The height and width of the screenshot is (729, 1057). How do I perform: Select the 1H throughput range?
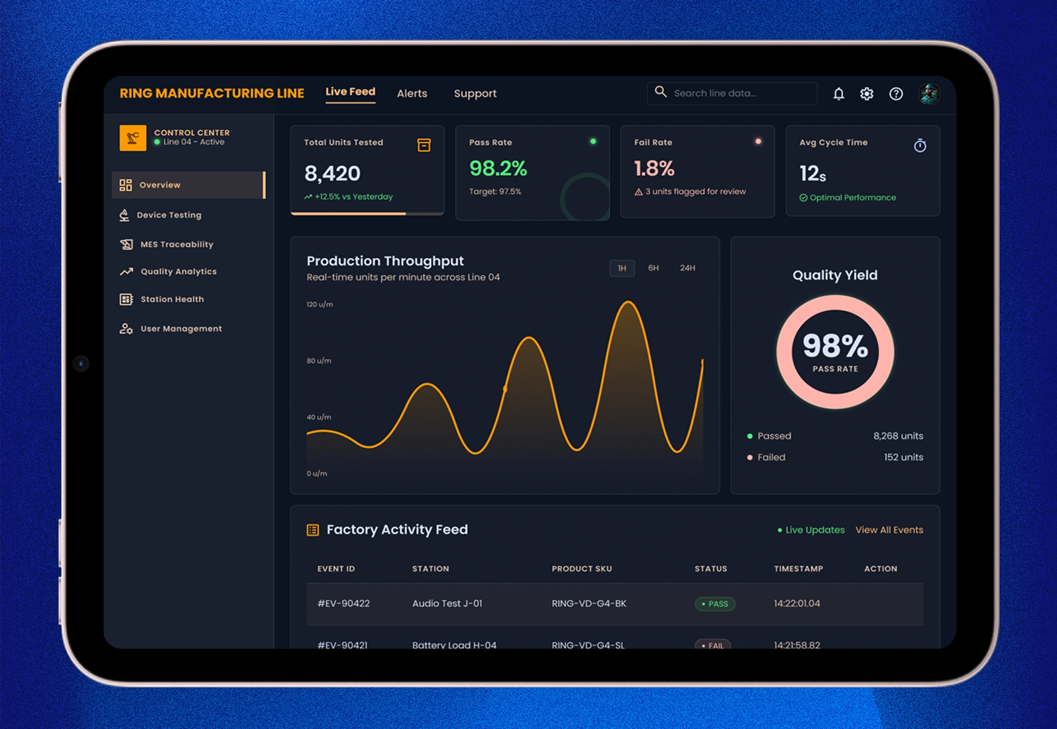pos(622,268)
